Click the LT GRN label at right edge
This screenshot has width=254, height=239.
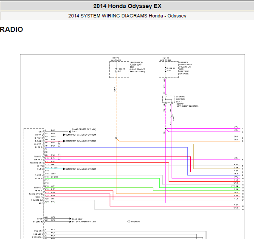tap(235, 186)
